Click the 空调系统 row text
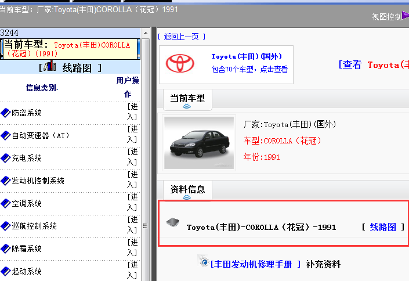Viewport: 409px width, 281px height. coord(27,203)
